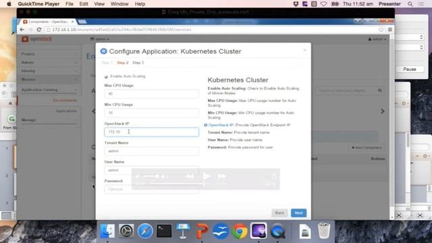Open the Trash in the Dock
Screen dimensions: 432x243
[324, 231]
